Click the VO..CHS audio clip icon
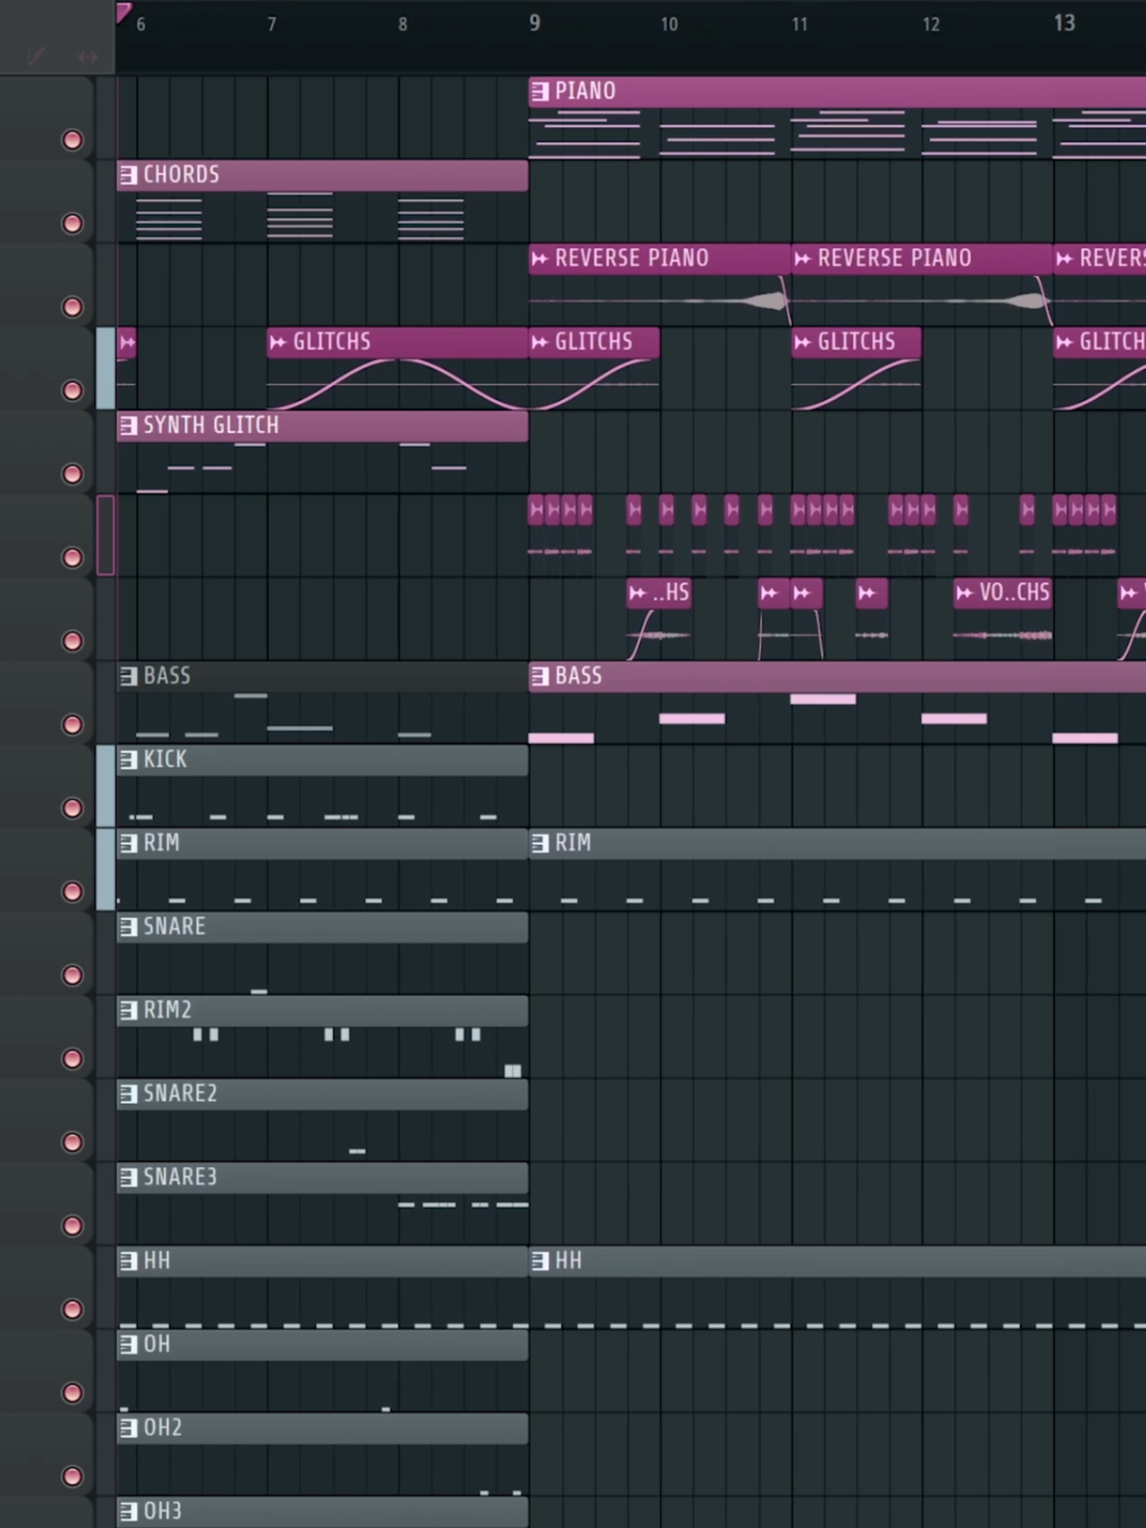Image resolution: width=1146 pixels, height=1528 pixels. [965, 593]
